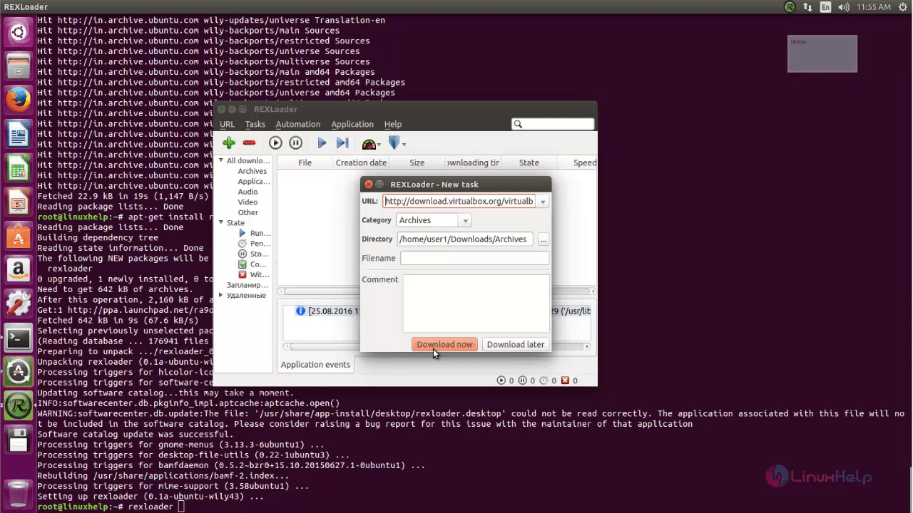Image resolution: width=913 pixels, height=513 pixels.
Task: Open the Category combo box showing Archives
Action: [434, 220]
